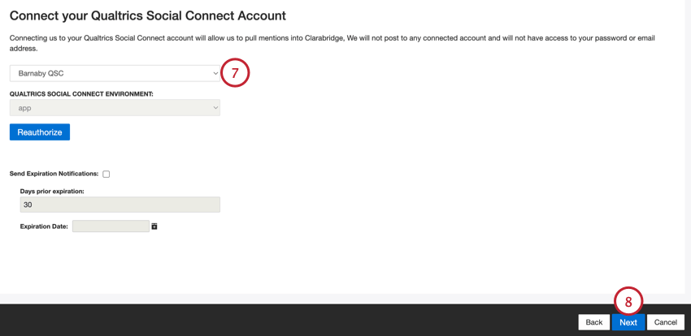Click the Send Expiration Notifications label
This screenshot has width=691, height=336.
click(x=54, y=174)
